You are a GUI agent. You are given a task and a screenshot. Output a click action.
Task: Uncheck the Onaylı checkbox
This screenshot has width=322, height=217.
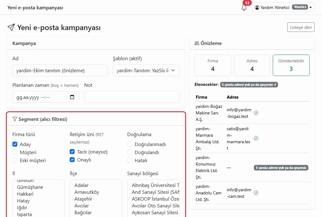coord(72,160)
